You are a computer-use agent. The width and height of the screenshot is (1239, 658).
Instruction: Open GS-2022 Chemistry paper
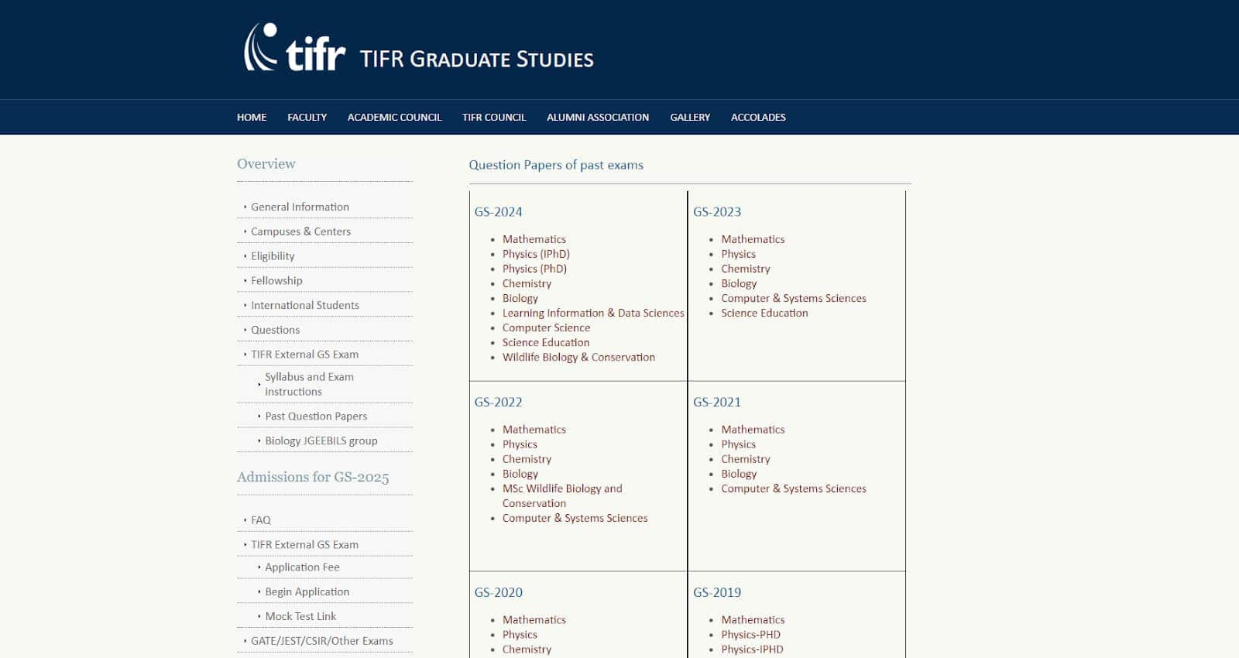coord(527,459)
